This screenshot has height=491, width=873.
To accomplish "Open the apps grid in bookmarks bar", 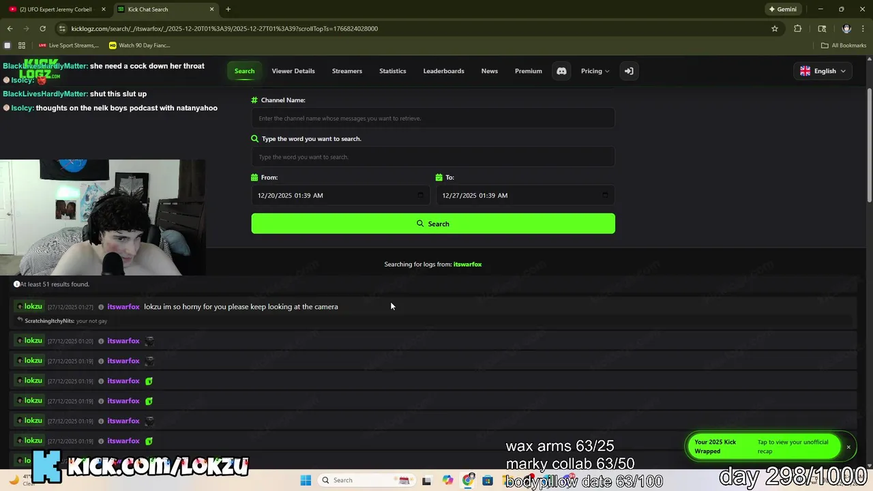I will tap(22, 46).
